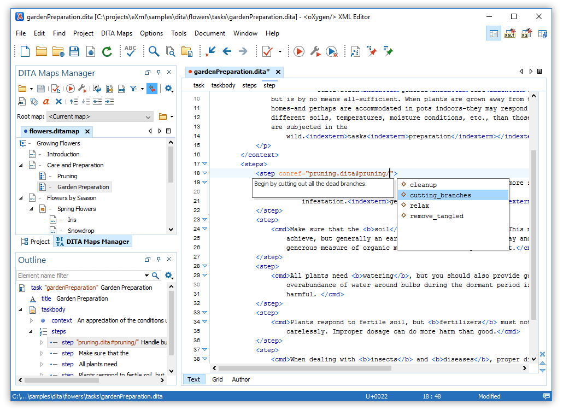Switch to the Author editing mode tab
563x410 pixels.
point(241,379)
